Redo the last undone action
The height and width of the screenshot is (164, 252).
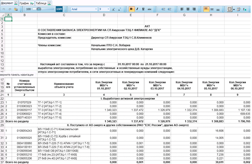click(10, 9)
